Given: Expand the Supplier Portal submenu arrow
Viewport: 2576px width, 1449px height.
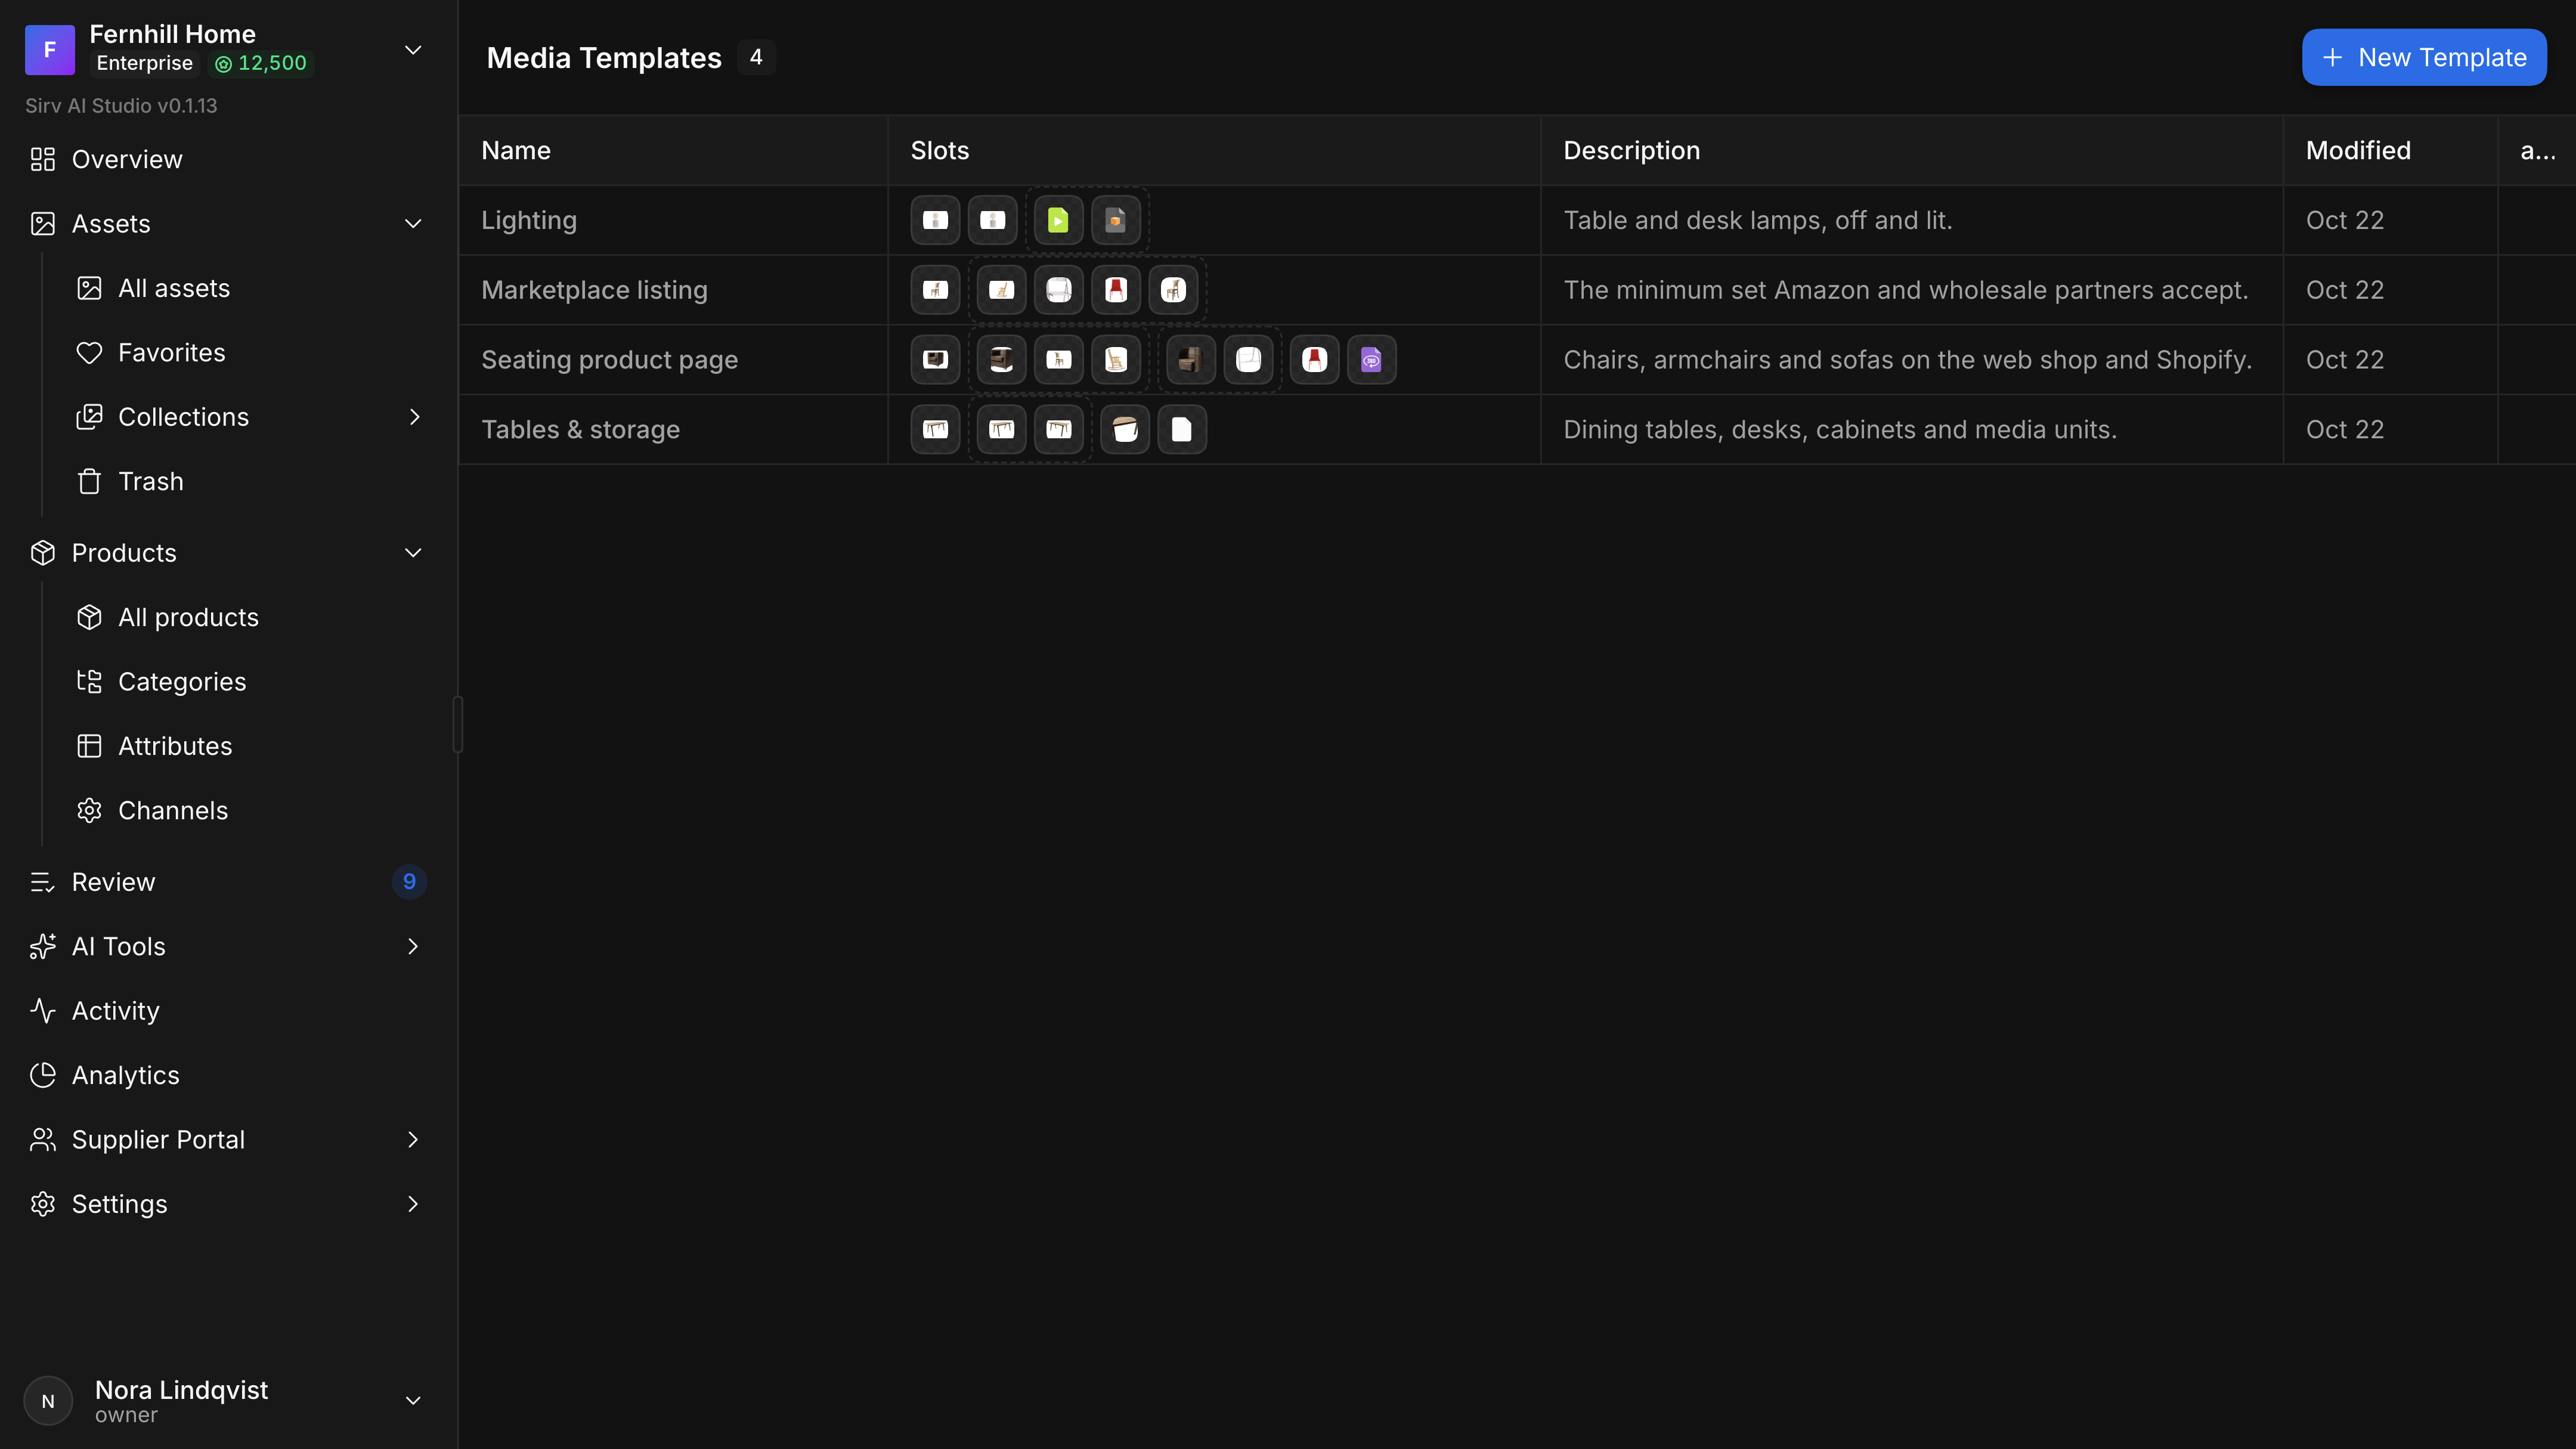Looking at the screenshot, I should click(x=413, y=1140).
